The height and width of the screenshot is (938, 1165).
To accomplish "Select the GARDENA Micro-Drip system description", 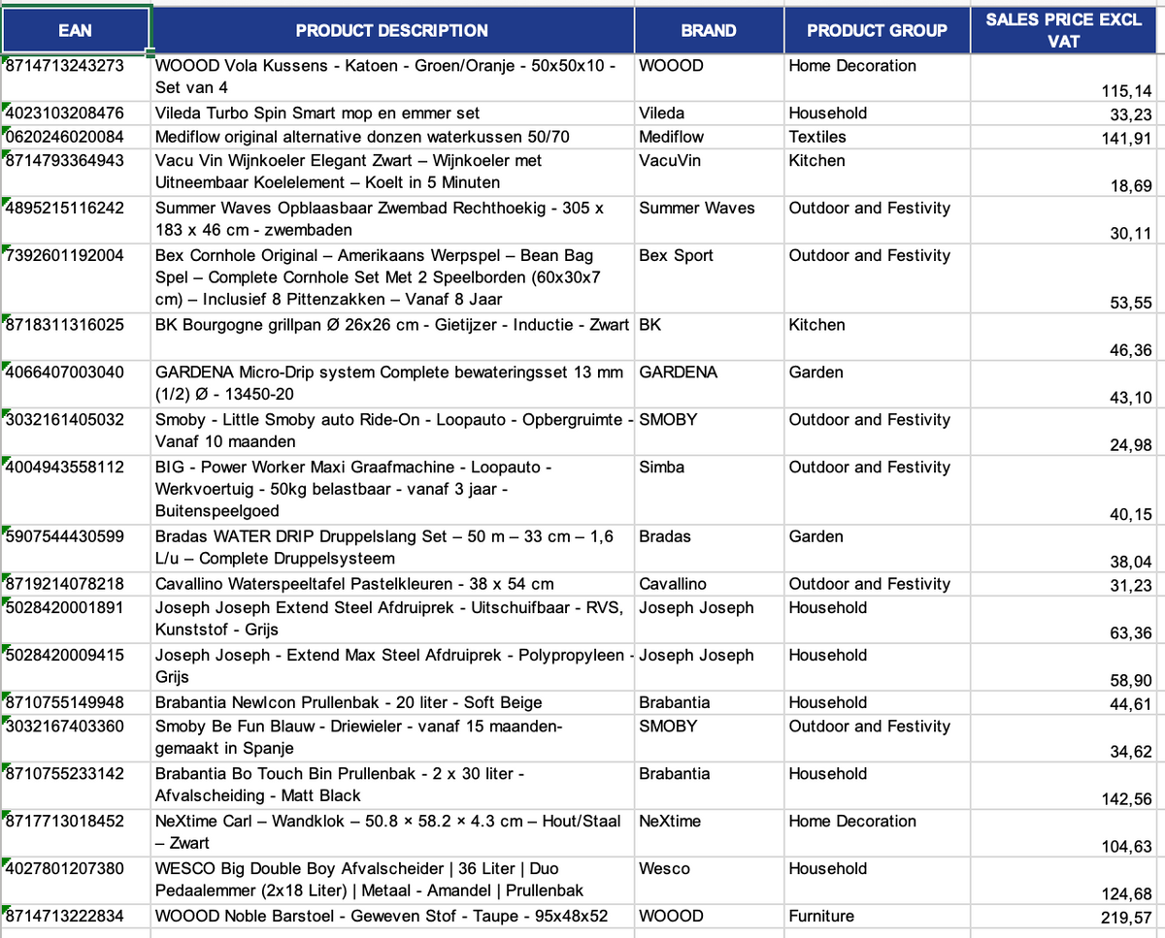I will 392,384.
